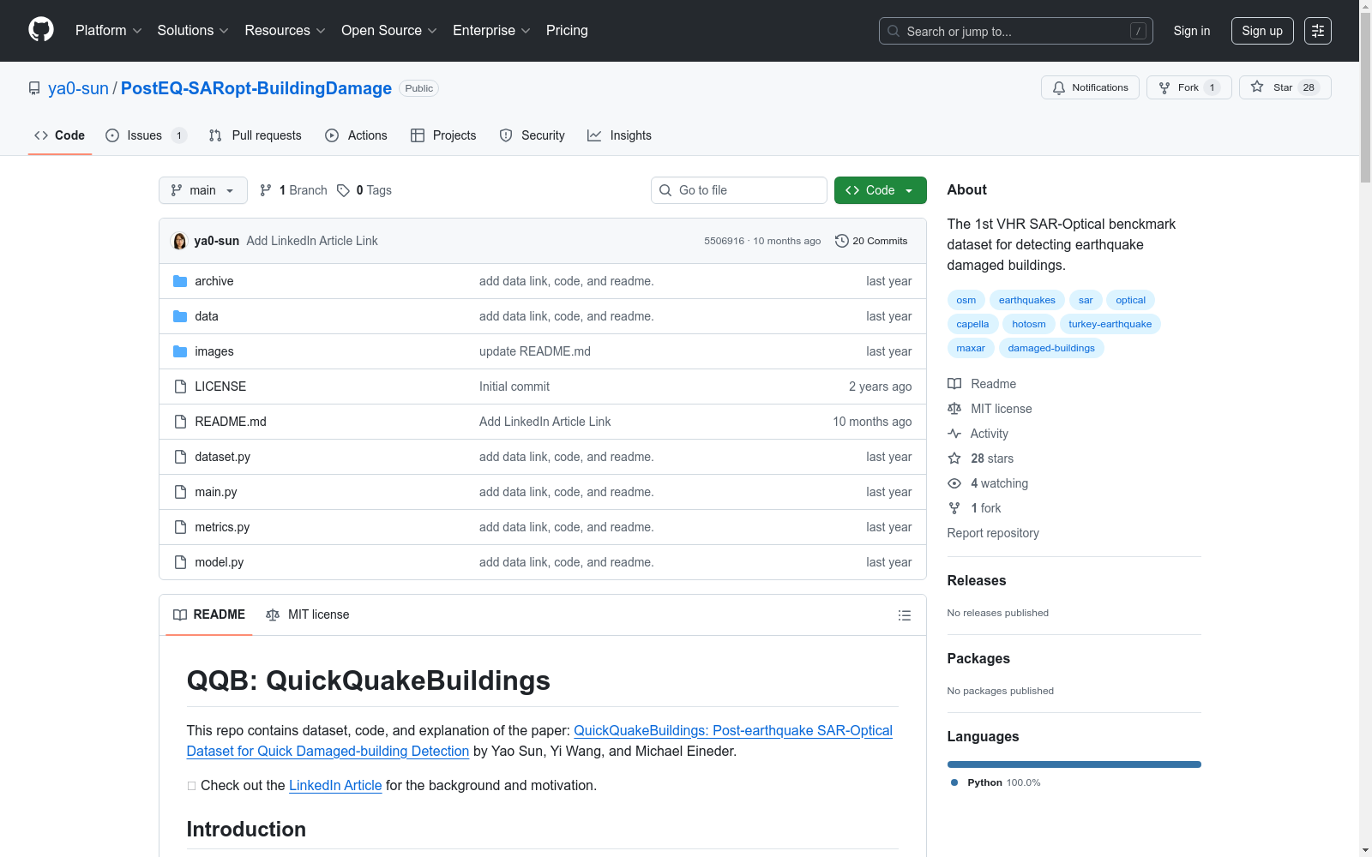Focus the Search or jump to field

coord(1016,31)
